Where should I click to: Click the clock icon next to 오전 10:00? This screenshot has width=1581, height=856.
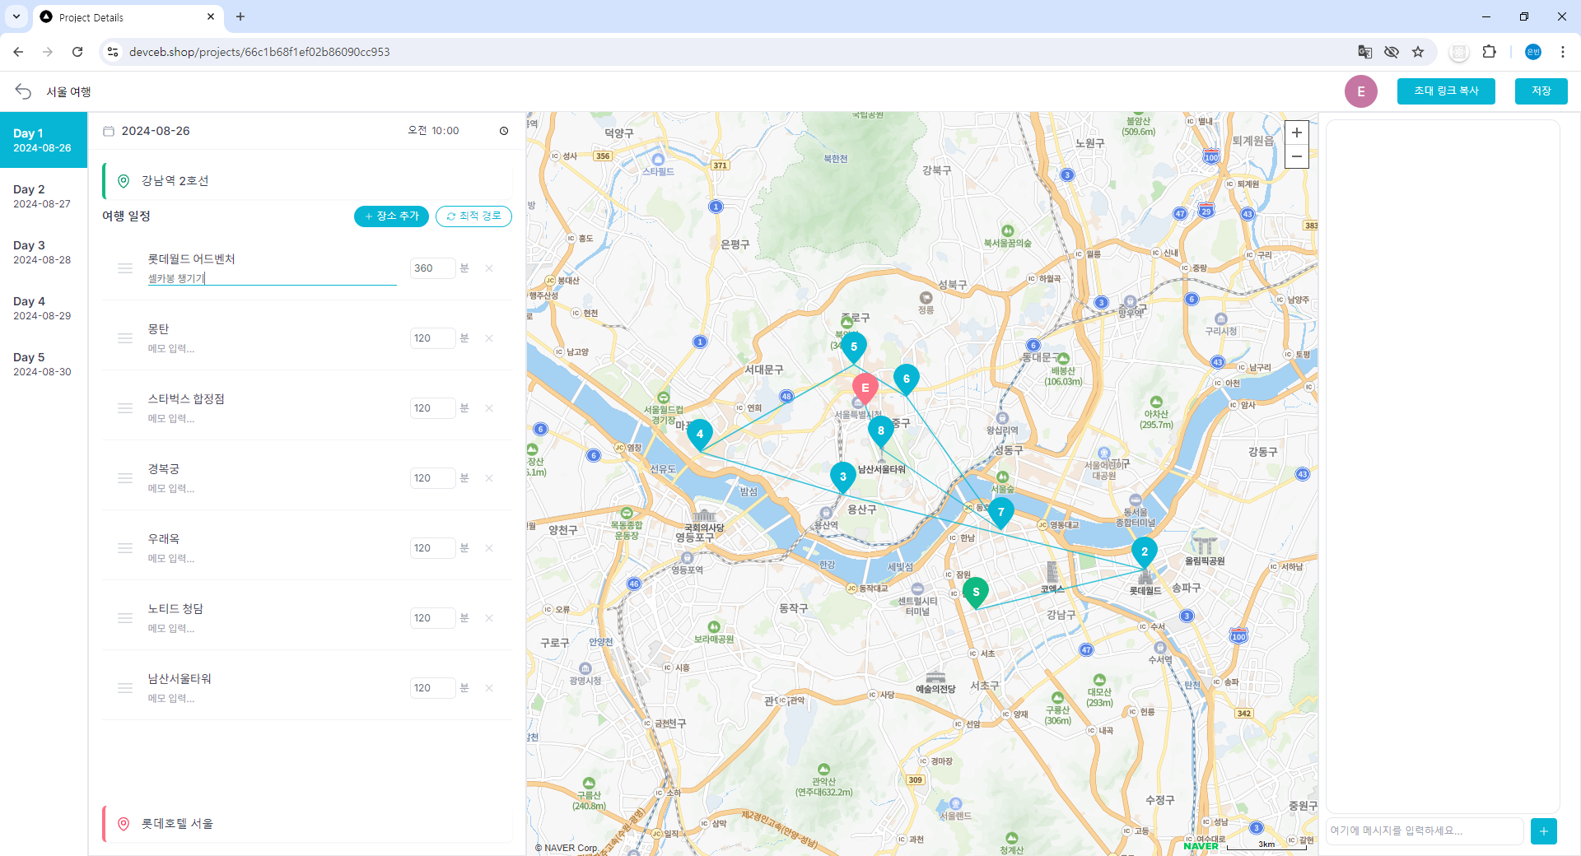click(x=504, y=131)
